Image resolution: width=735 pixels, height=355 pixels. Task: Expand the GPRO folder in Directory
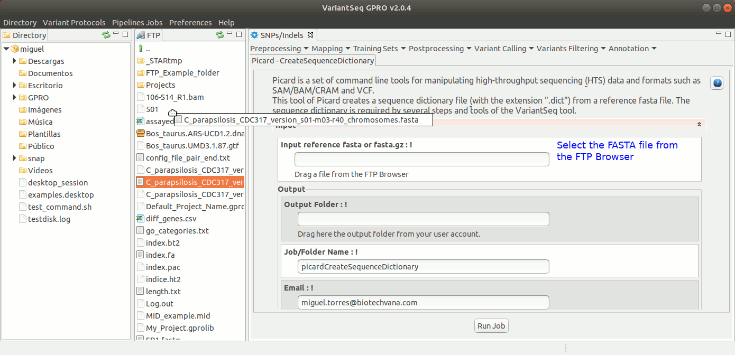point(15,98)
